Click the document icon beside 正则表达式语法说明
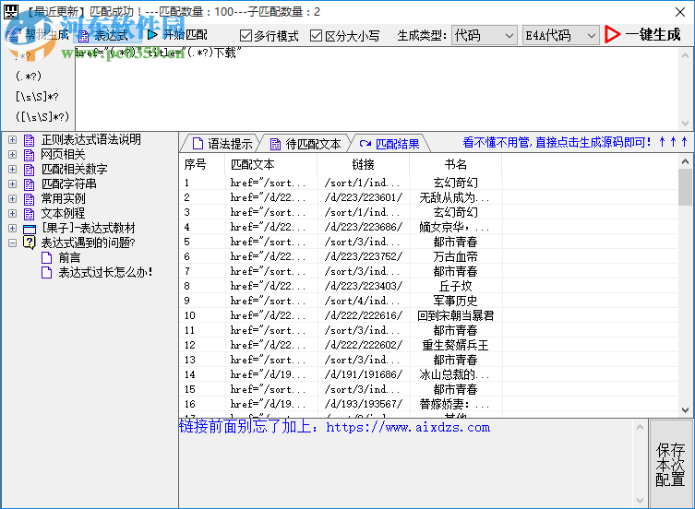 coord(30,140)
